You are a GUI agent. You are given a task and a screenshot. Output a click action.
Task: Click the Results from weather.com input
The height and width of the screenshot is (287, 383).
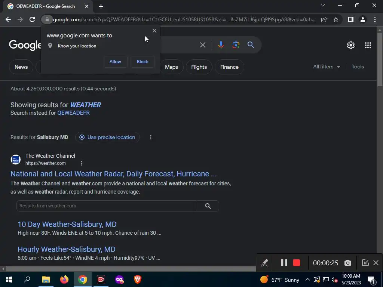pyautogui.click(x=107, y=206)
